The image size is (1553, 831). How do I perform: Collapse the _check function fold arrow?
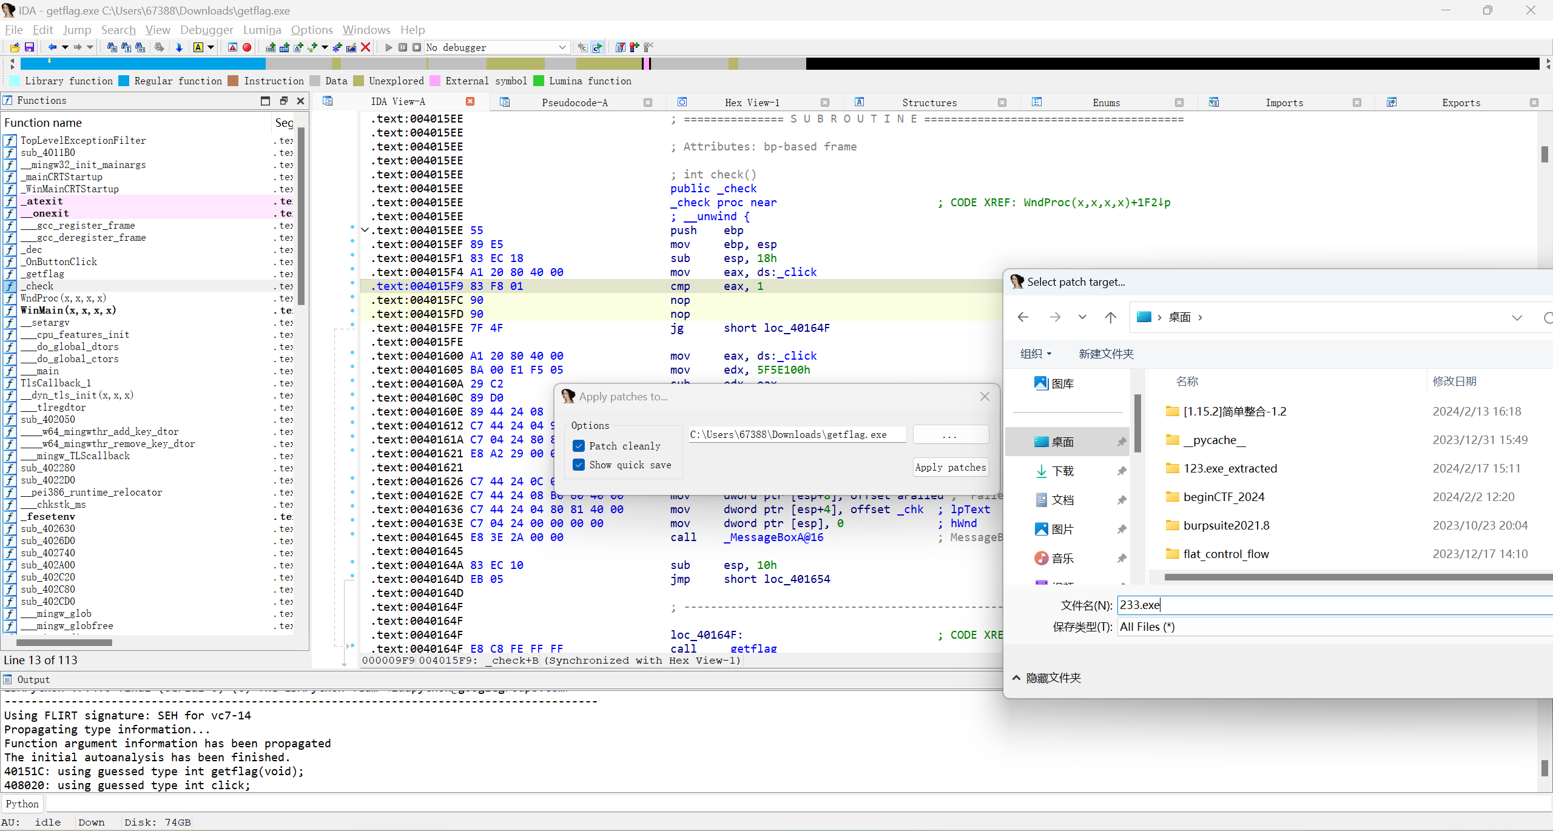(365, 230)
